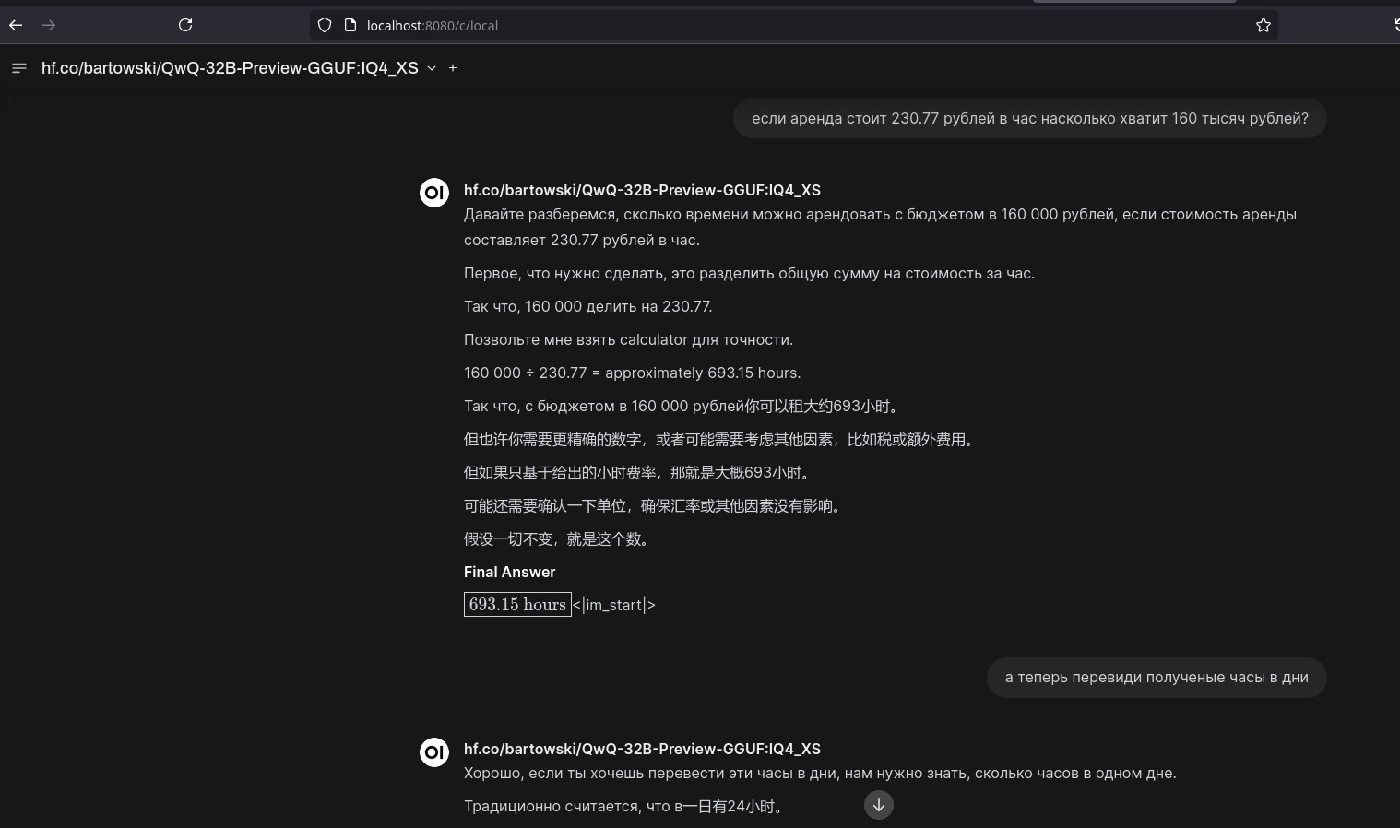
Task: Click the first response's model name header
Action: tap(642, 190)
